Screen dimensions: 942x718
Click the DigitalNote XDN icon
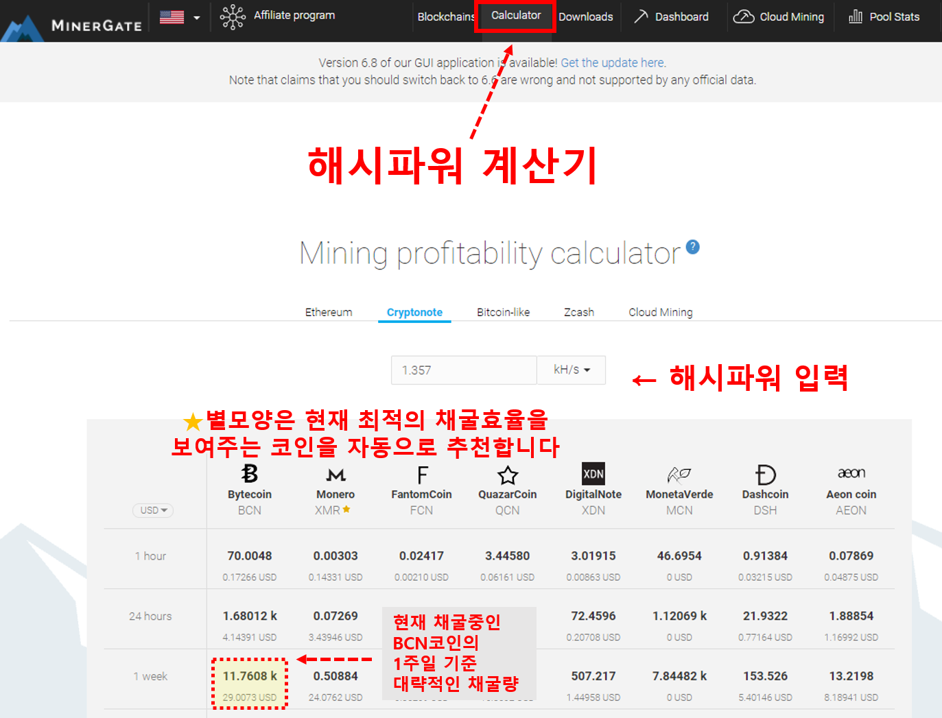593,474
